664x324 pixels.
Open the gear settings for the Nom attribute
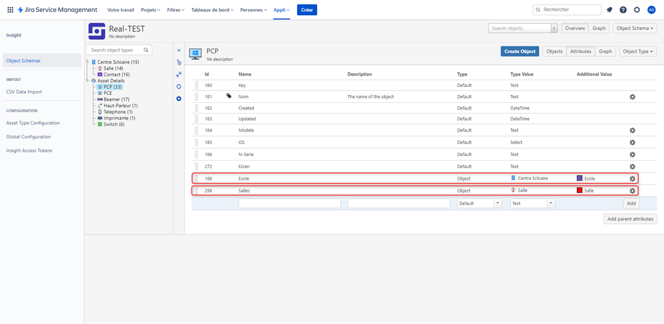pyautogui.click(x=632, y=97)
